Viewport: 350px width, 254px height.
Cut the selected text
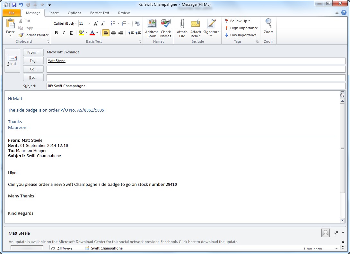click(24, 21)
